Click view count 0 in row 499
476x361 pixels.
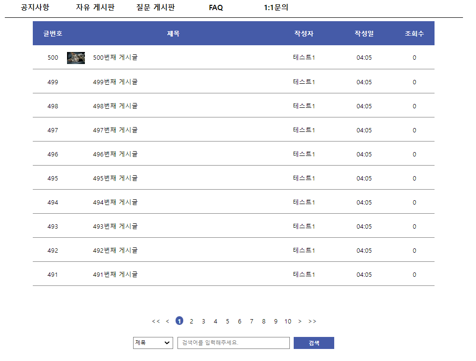(x=414, y=82)
